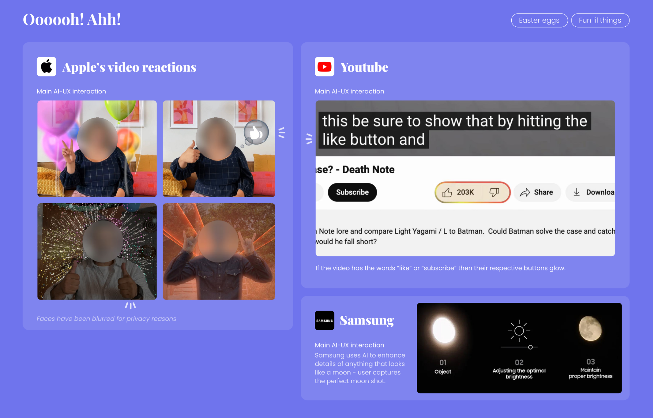Open the laser beams reaction photo

coord(219,251)
